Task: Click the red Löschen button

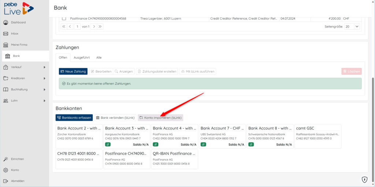Action: click(352, 71)
